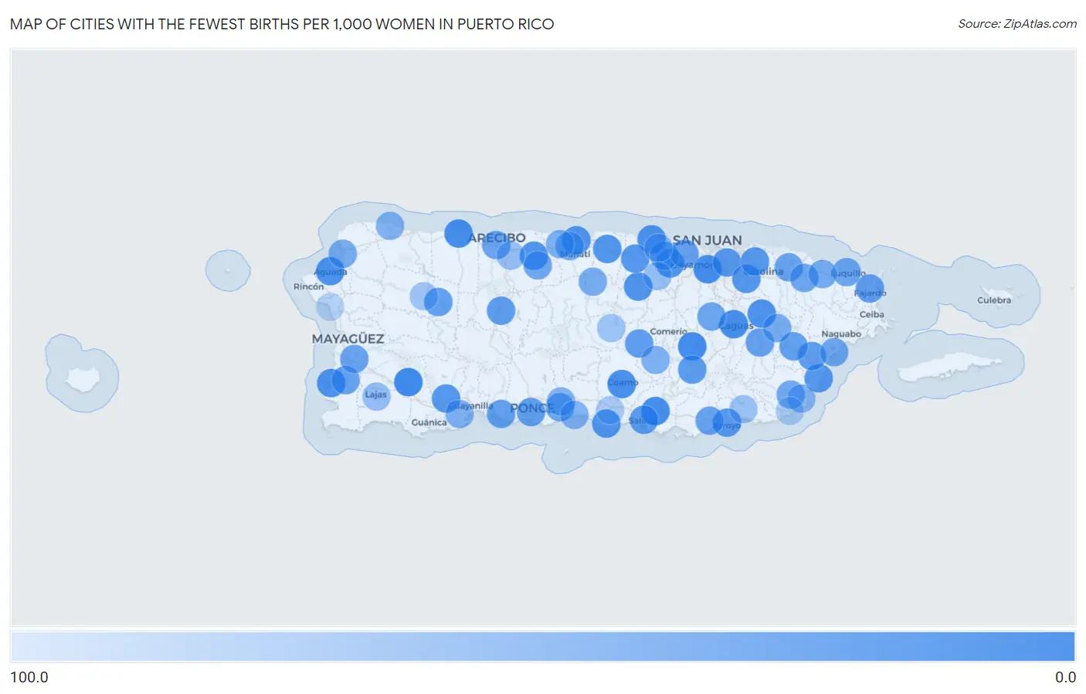This screenshot has width=1086, height=694.
Task: Click the Rincón town label
Action: pos(308,286)
